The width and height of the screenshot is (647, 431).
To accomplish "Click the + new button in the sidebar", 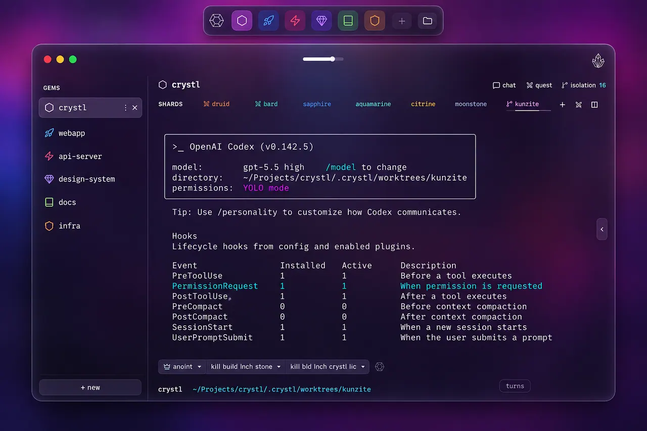I will tap(90, 388).
